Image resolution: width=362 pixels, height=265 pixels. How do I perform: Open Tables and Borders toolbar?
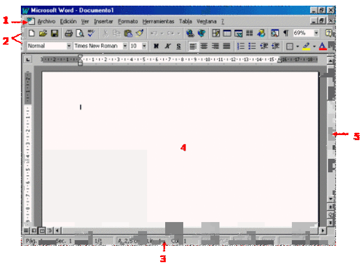(216, 33)
